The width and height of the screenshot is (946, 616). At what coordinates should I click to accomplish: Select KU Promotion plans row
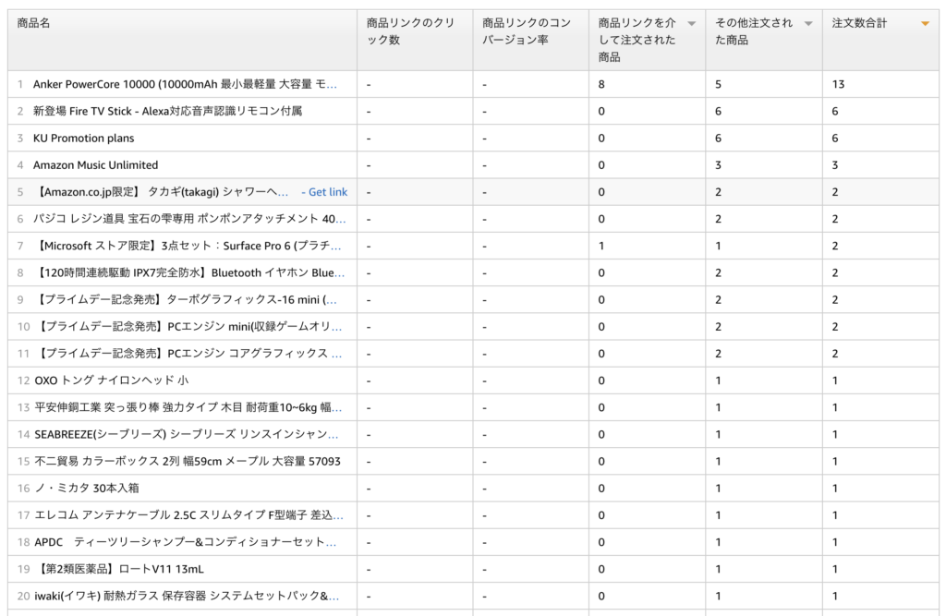pyautogui.click(x=473, y=139)
